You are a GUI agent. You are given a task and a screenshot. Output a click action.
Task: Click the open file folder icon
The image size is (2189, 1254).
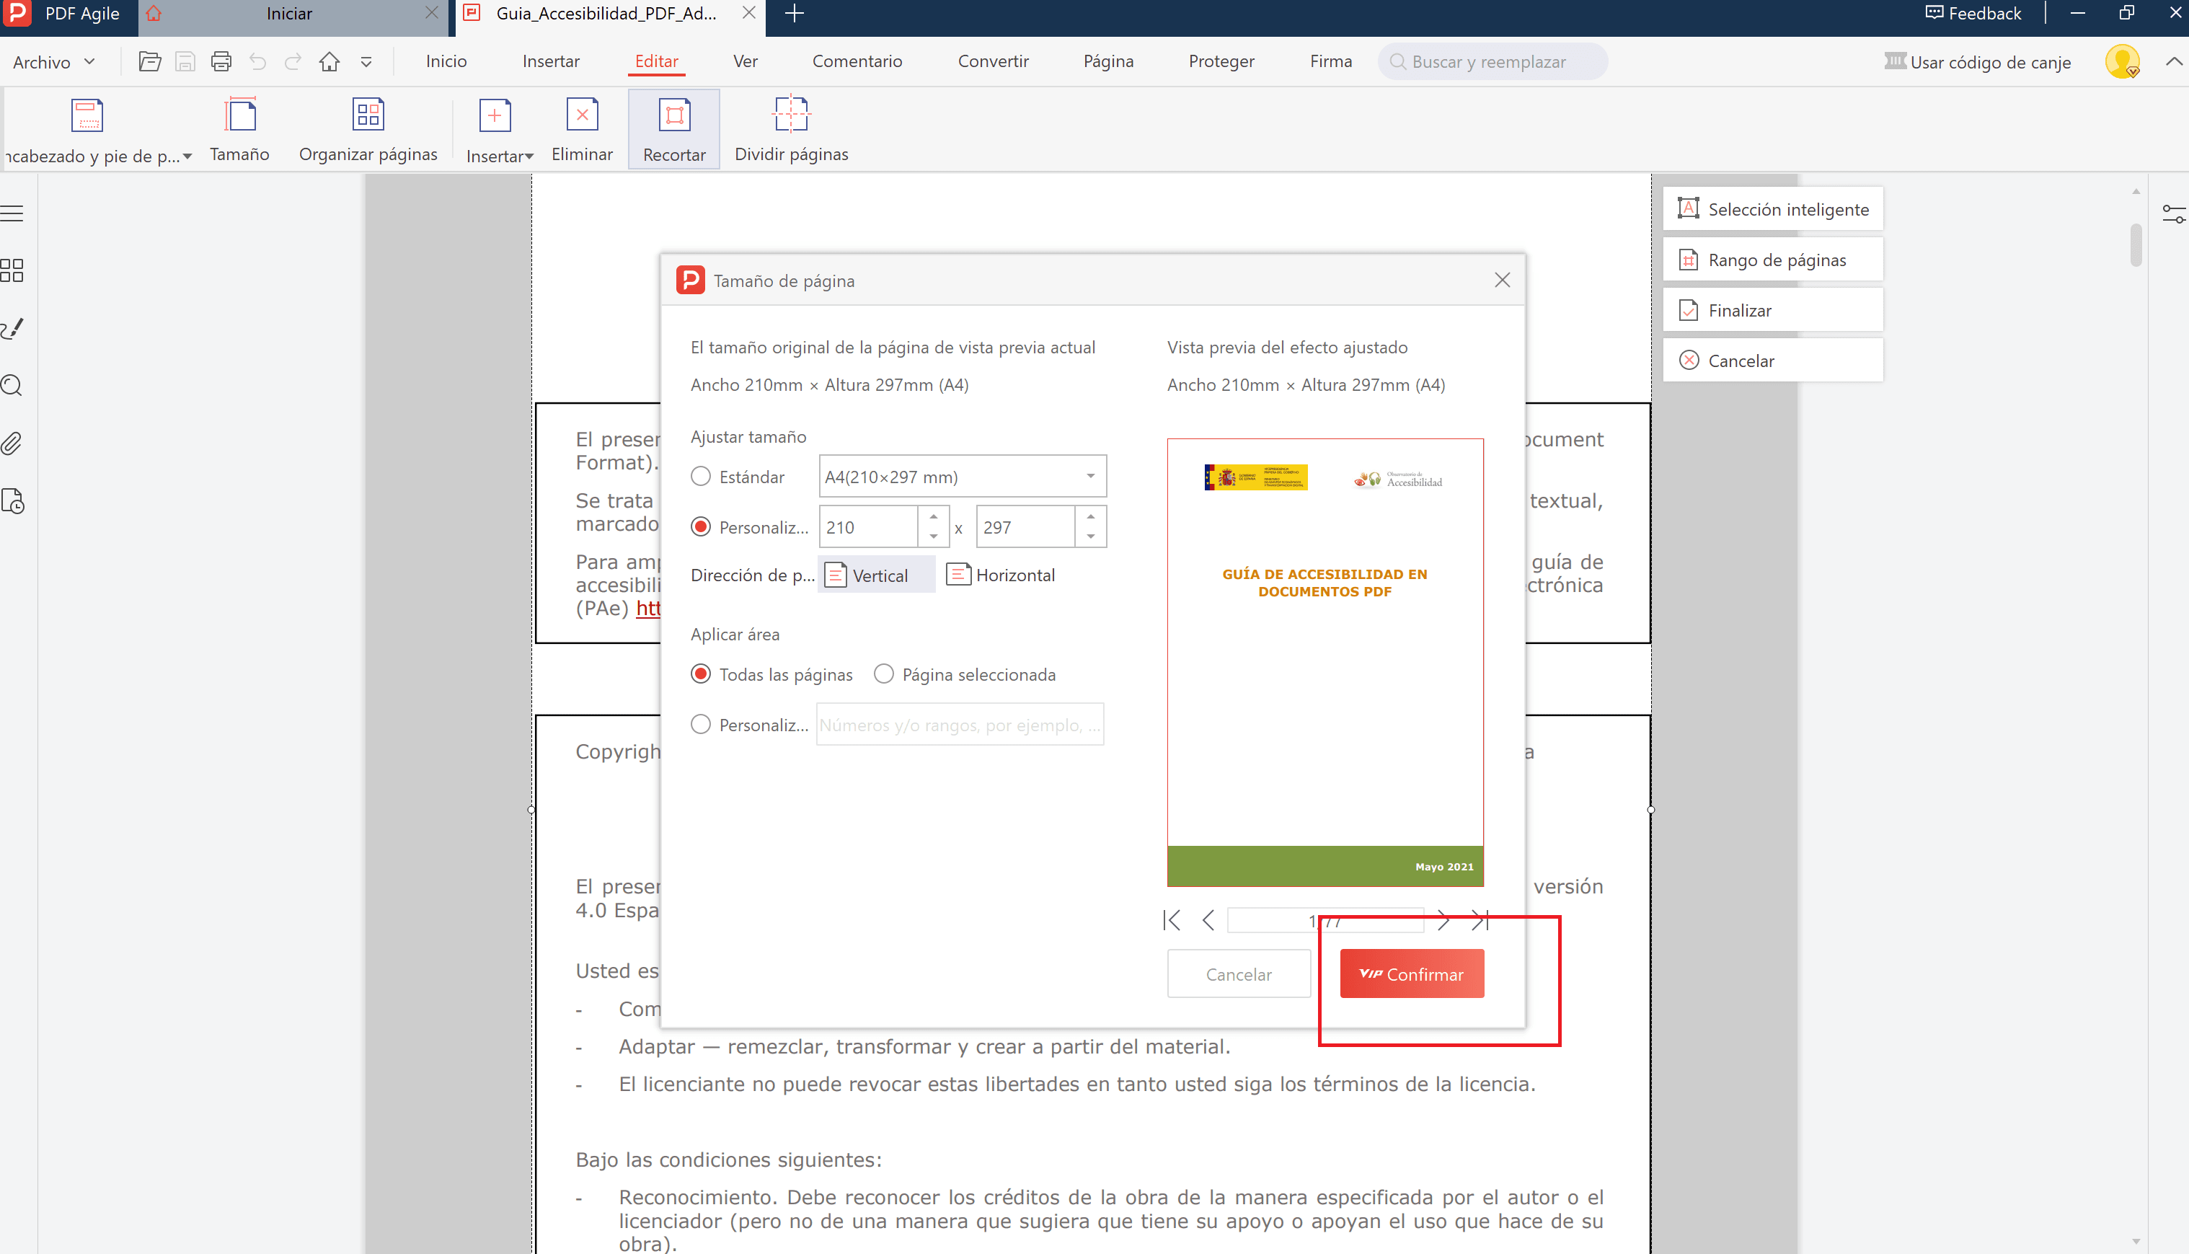click(150, 62)
